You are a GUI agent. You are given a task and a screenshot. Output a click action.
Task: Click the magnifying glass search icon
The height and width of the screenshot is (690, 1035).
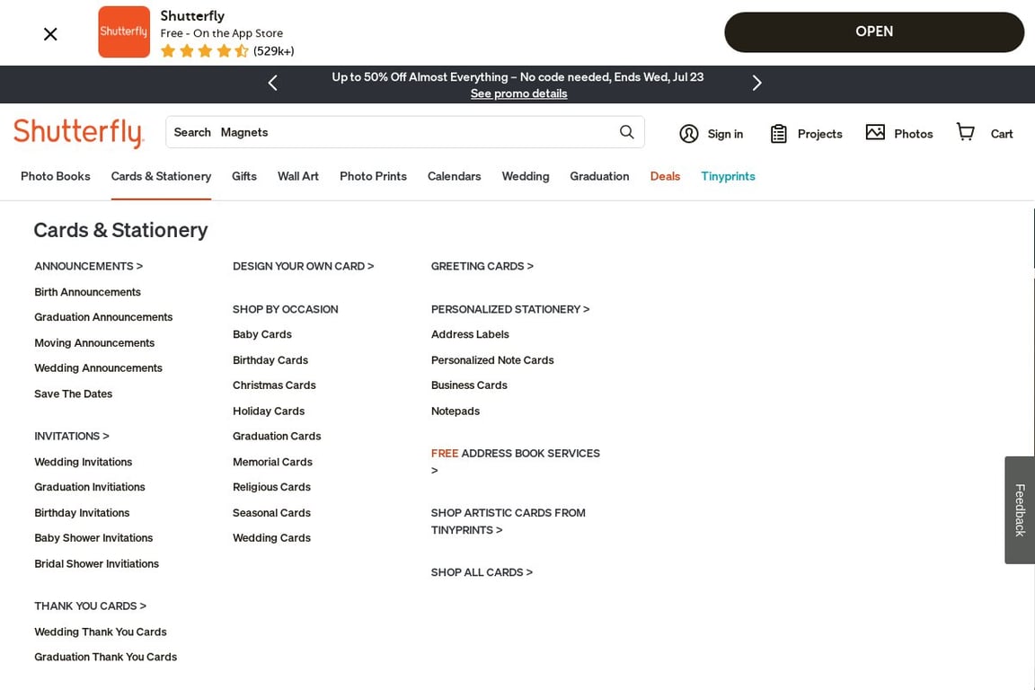pos(626,132)
